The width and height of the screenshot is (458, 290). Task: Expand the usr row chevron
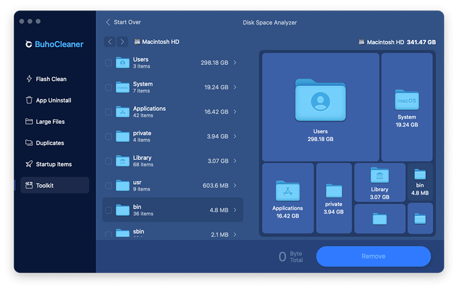tap(235, 185)
